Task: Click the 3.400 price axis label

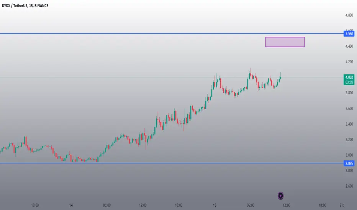Action: click(349, 124)
